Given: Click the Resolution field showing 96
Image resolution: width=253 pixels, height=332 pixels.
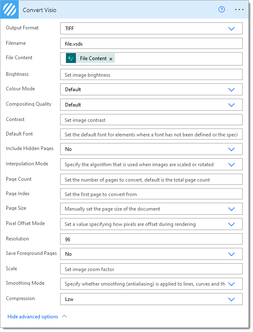Looking at the screenshot, I should tap(151, 239).
